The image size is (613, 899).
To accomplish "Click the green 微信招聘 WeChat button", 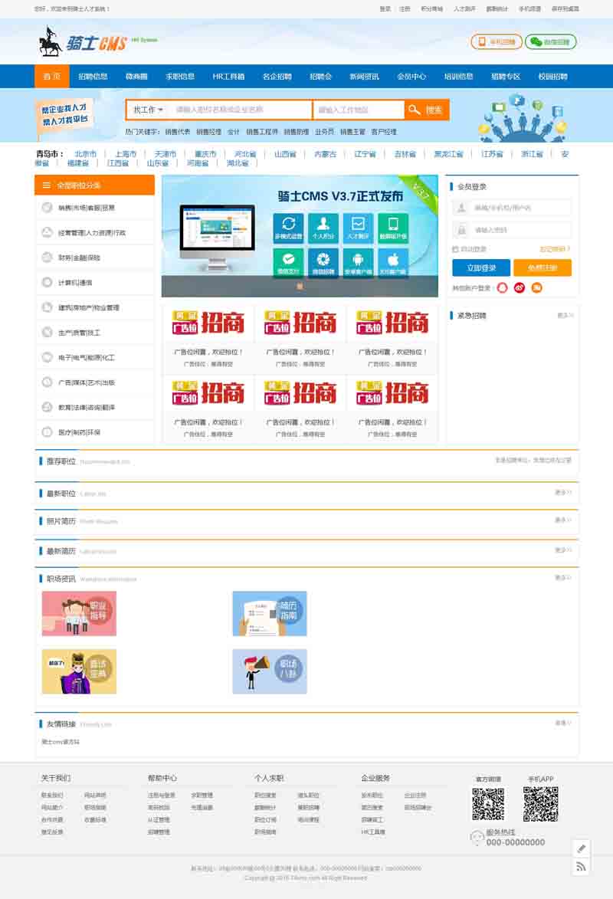I will coord(550,42).
